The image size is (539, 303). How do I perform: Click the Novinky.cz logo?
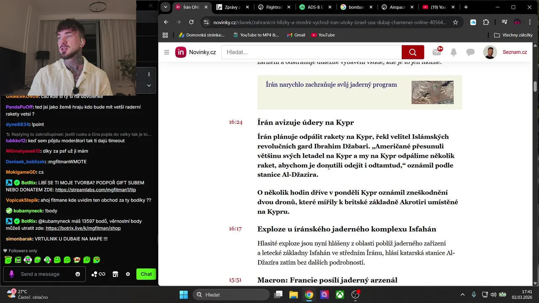click(196, 52)
